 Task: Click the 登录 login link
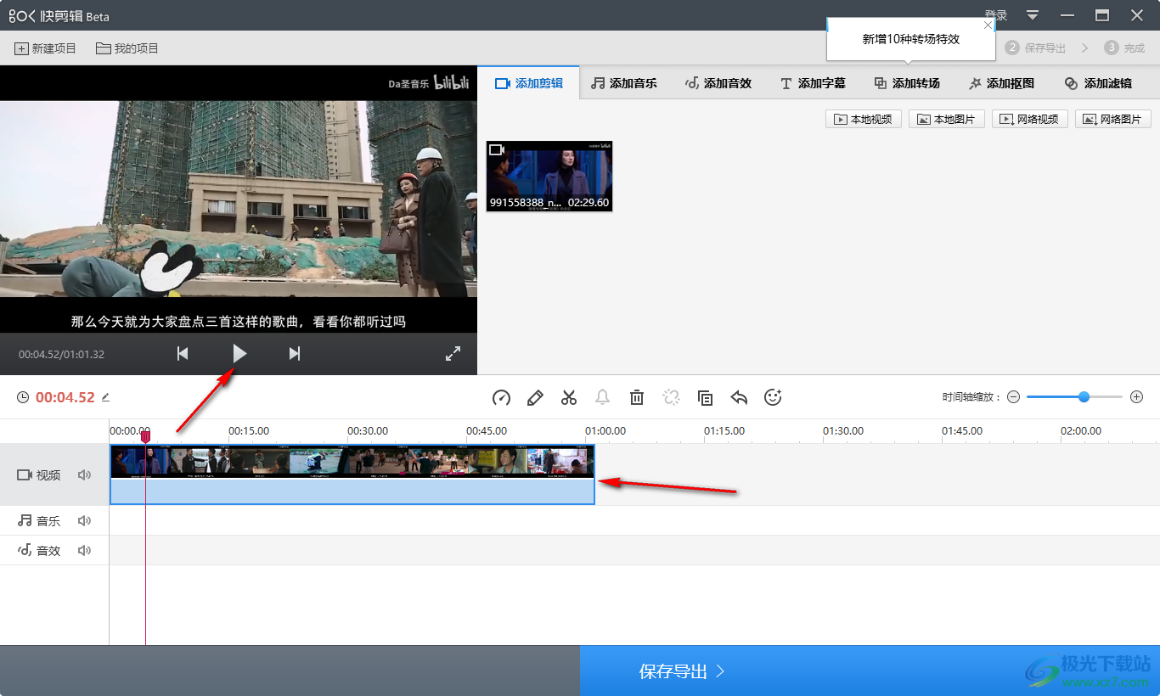996,15
